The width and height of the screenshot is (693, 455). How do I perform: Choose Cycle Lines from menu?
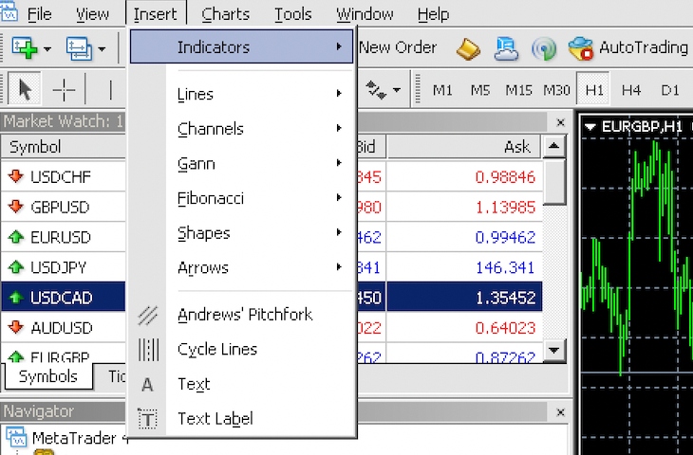coord(241,350)
